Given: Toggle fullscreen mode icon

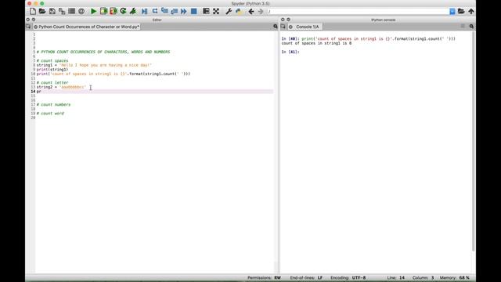Looking at the screenshot, I should [x=216, y=11].
